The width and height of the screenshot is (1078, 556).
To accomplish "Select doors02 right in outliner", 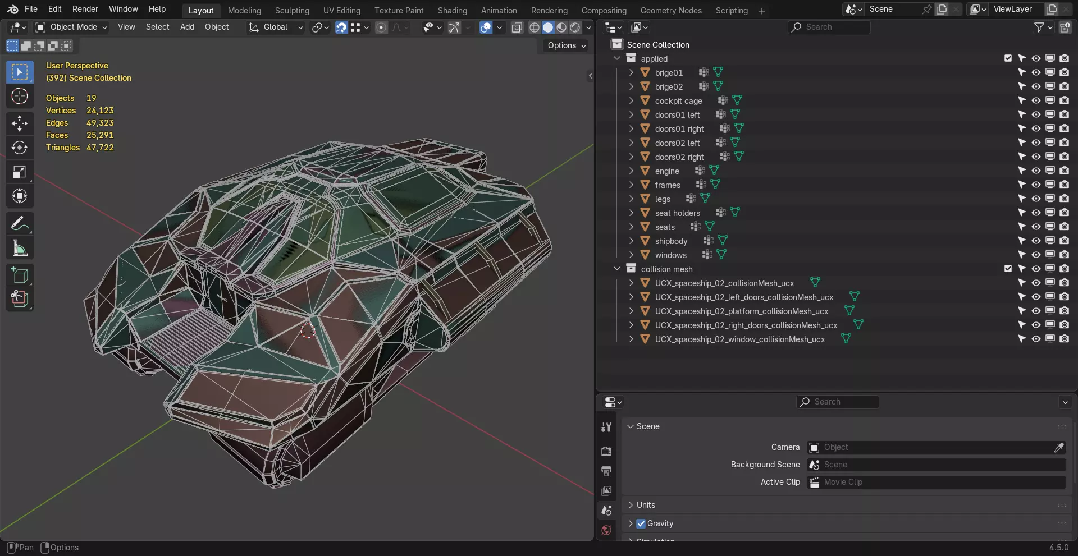I will pos(679,157).
